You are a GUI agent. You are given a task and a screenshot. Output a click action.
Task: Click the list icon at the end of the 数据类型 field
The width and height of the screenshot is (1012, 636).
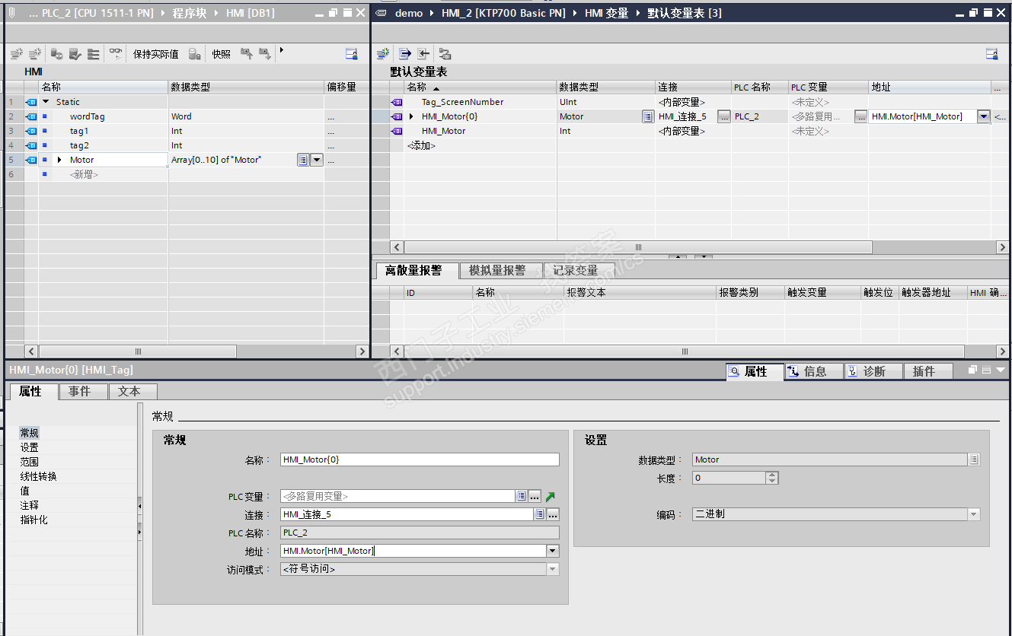coord(974,460)
